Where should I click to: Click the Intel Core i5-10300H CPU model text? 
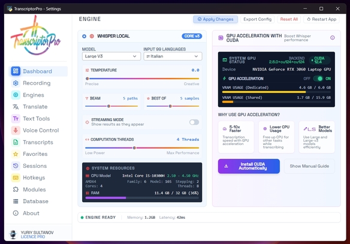[x=143, y=176]
